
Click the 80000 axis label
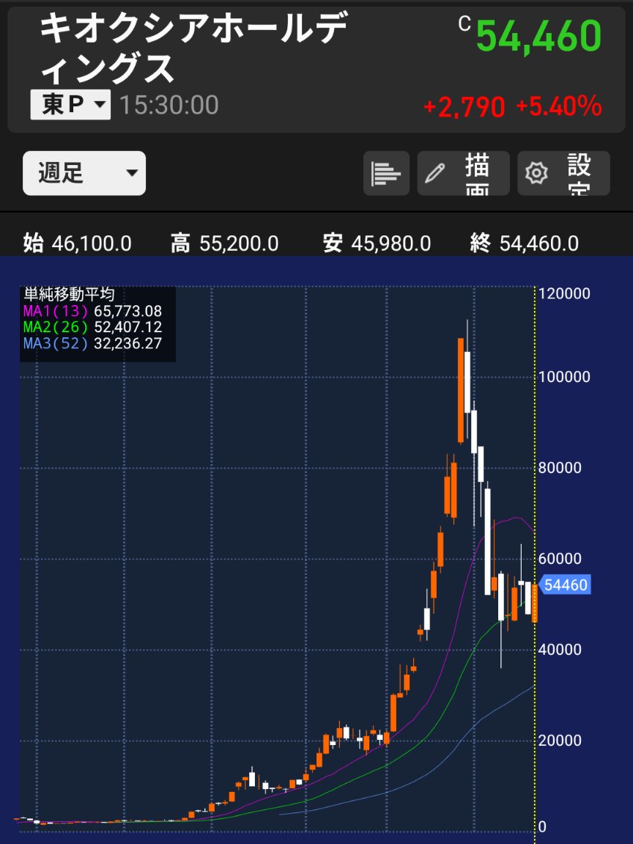(x=560, y=468)
